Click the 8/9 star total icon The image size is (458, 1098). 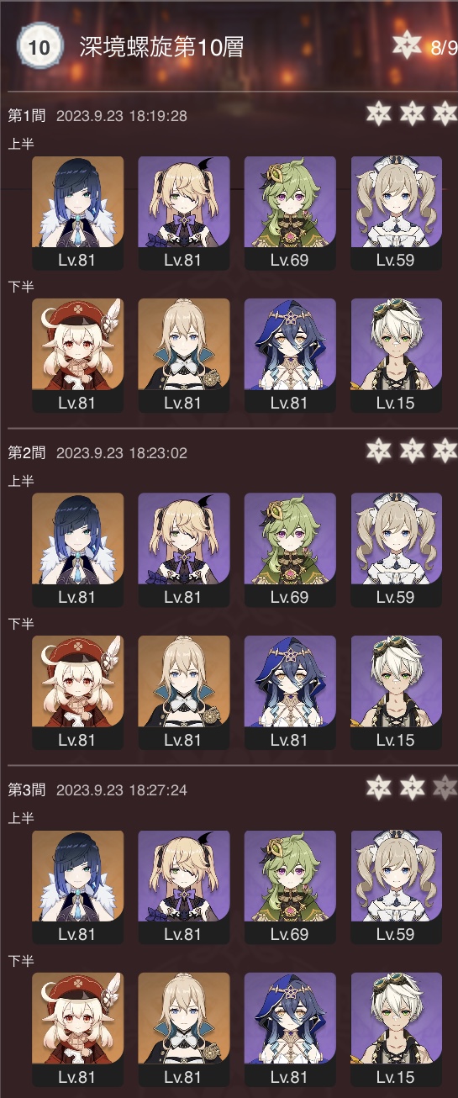[x=408, y=46]
